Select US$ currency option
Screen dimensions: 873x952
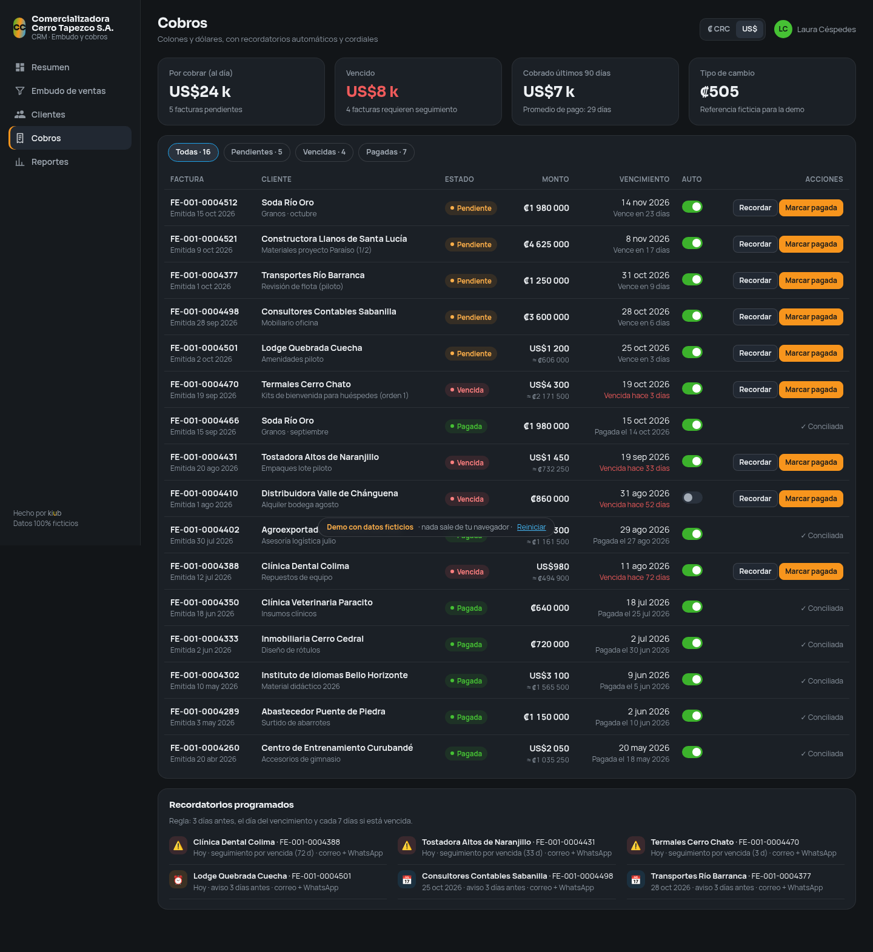pos(749,29)
